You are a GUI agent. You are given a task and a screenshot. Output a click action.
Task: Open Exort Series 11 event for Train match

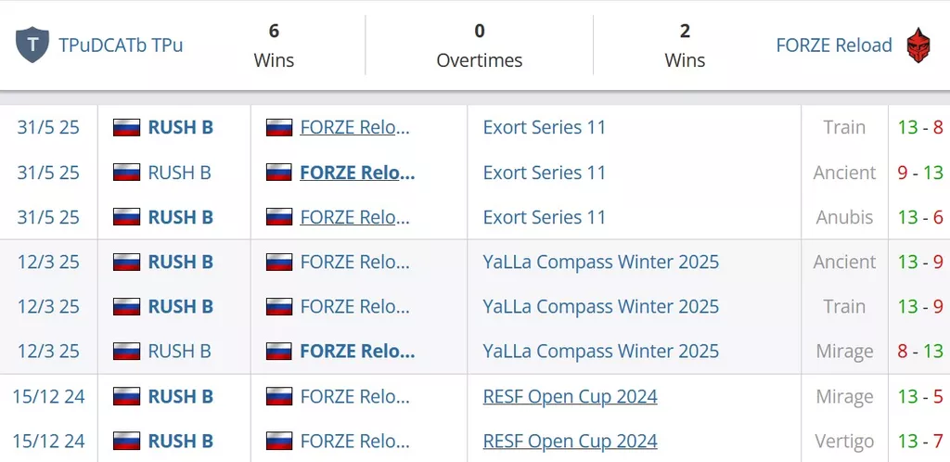pos(544,127)
